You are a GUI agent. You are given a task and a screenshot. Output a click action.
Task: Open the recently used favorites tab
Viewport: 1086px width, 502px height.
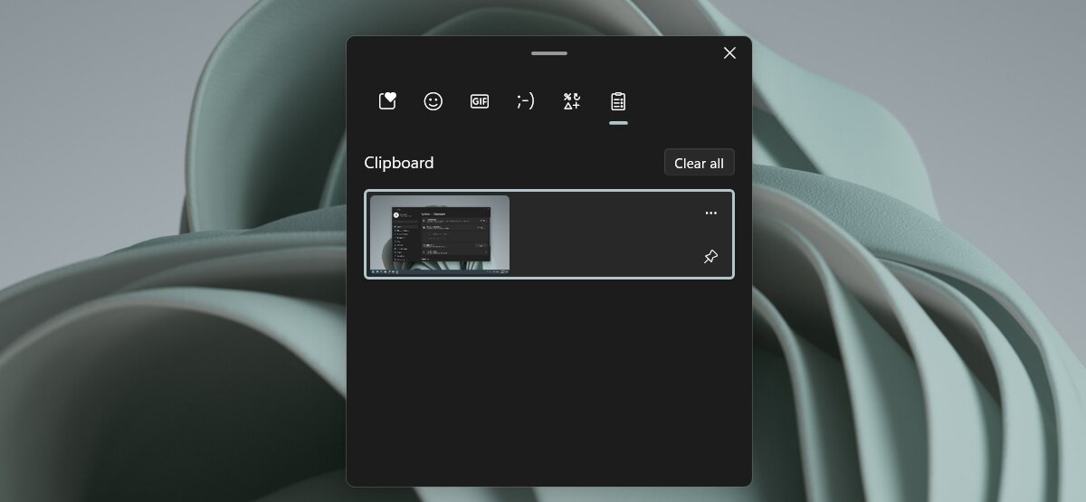387,101
